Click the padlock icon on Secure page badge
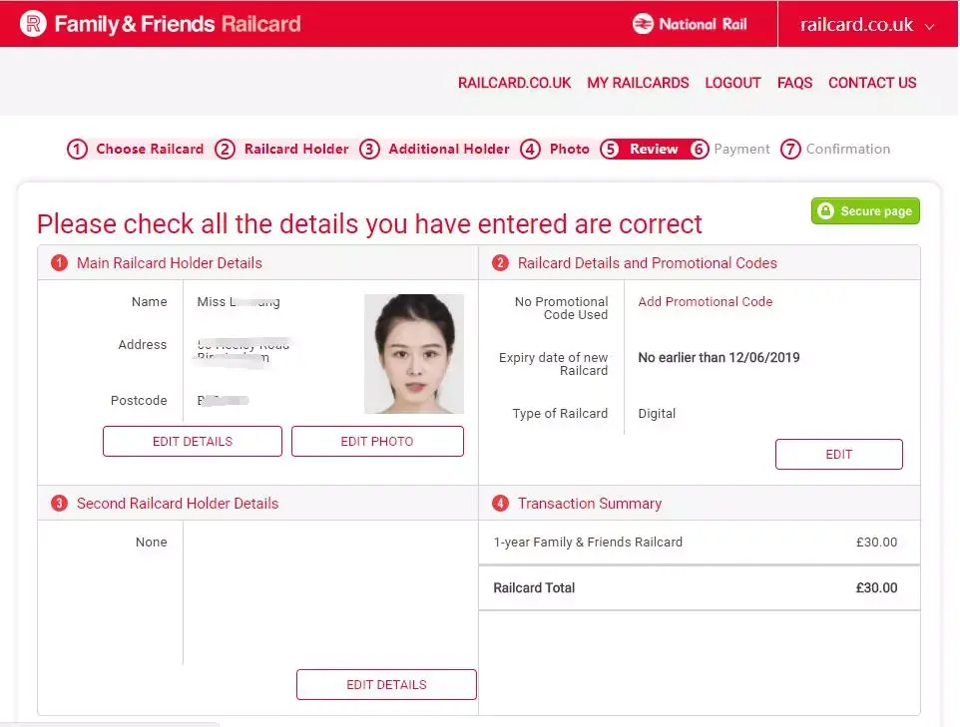This screenshot has height=727, width=960. tap(827, 210)
